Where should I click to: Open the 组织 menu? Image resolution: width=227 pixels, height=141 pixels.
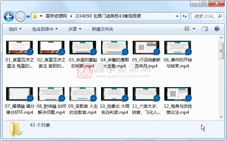[15, 29]
